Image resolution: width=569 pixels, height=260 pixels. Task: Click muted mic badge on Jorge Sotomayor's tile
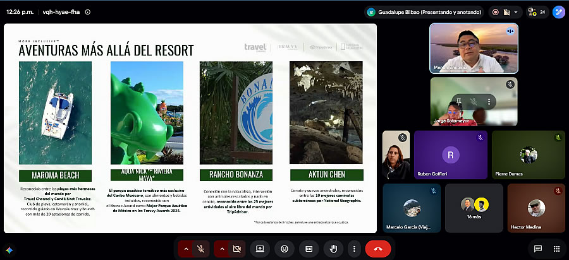click(510, 85)
